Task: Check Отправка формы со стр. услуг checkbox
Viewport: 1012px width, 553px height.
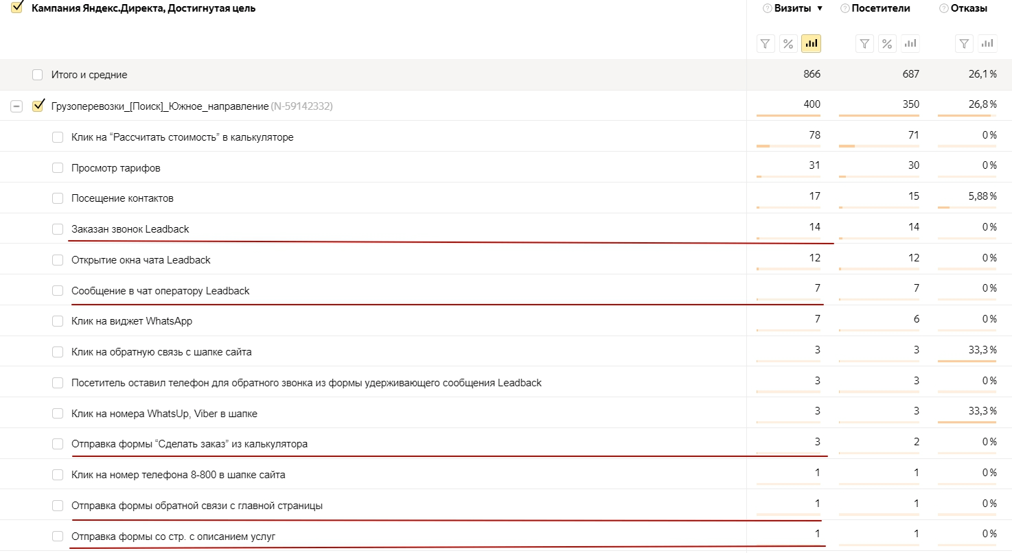Action: [58, 537]
